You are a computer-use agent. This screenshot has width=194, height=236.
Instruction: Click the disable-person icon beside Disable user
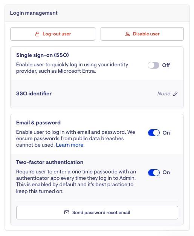tap(128, 34)
